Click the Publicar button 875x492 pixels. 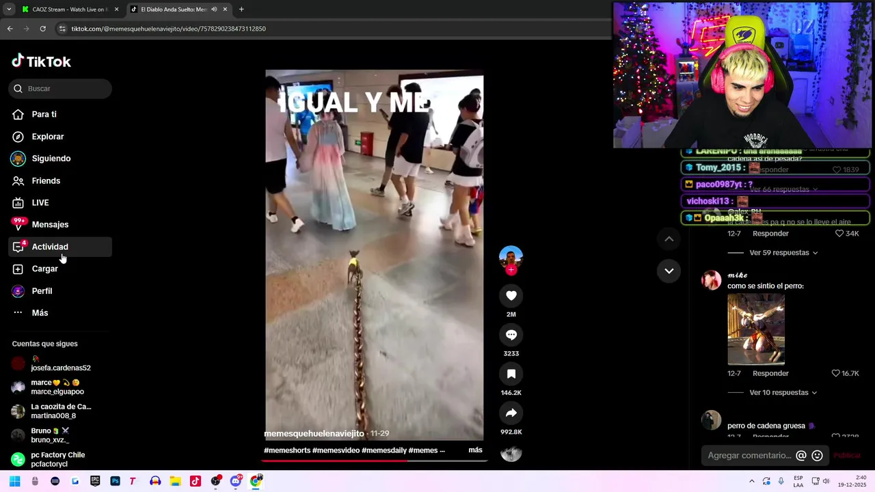click(847, 455)
